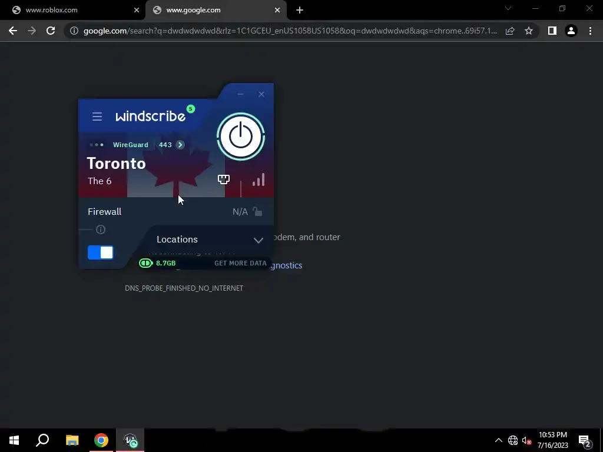Show hidden system tray icons
This screenshot has height=452, width=603.
tap(498, 440)
